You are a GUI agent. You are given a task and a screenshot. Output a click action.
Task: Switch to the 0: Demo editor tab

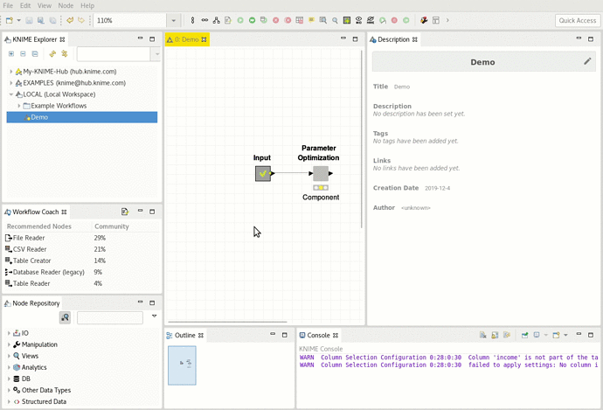click(x=186, y=39)
